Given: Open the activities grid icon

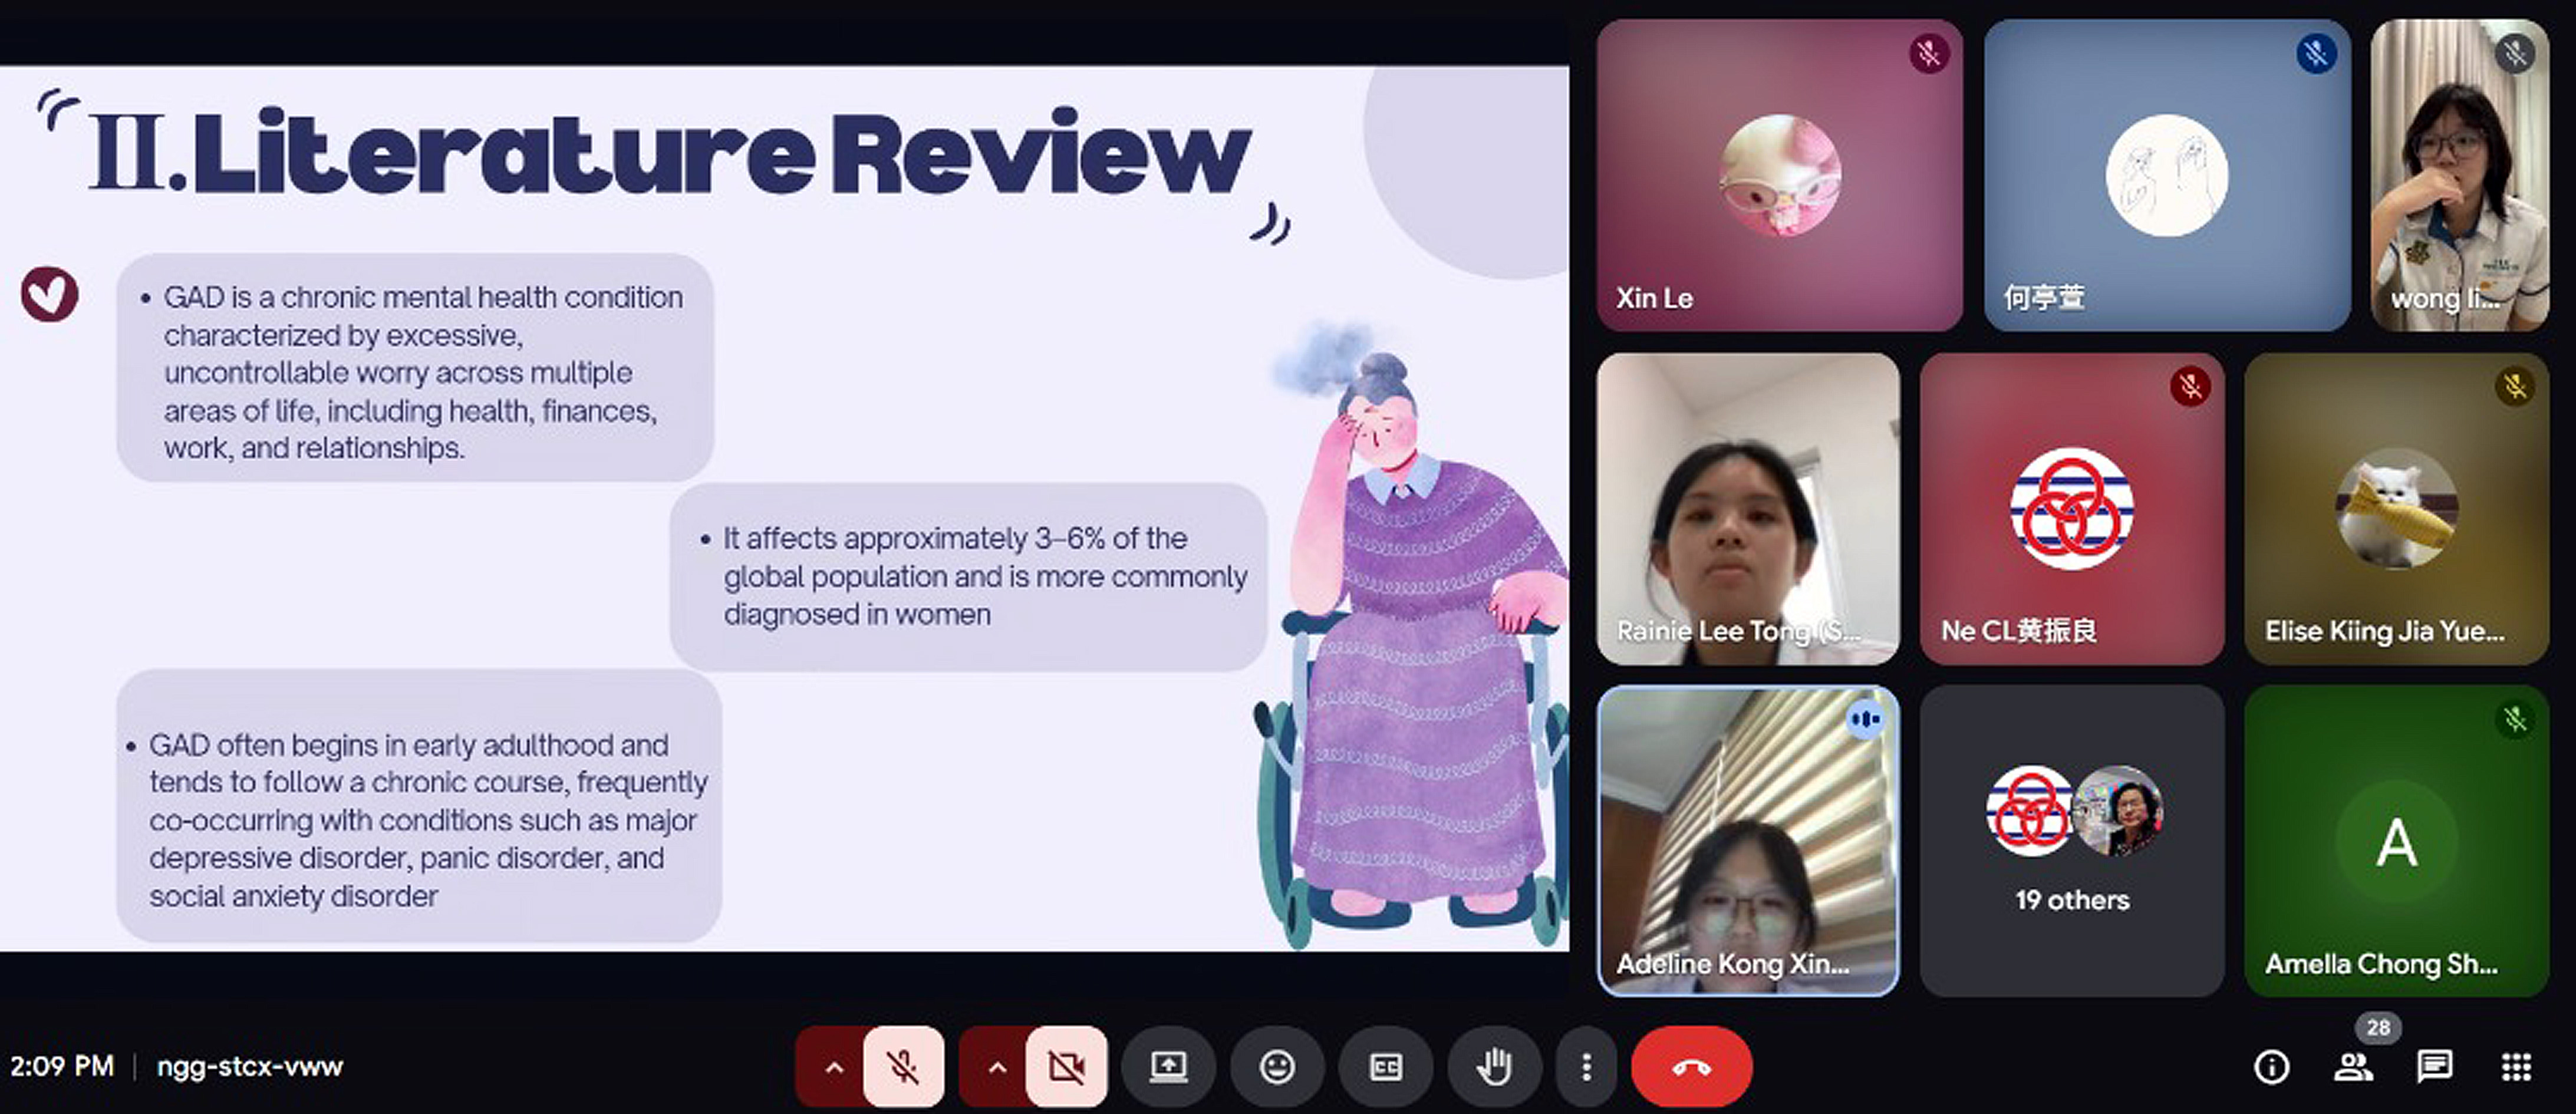Looking at the screenshot, I should [2516, 1067].
